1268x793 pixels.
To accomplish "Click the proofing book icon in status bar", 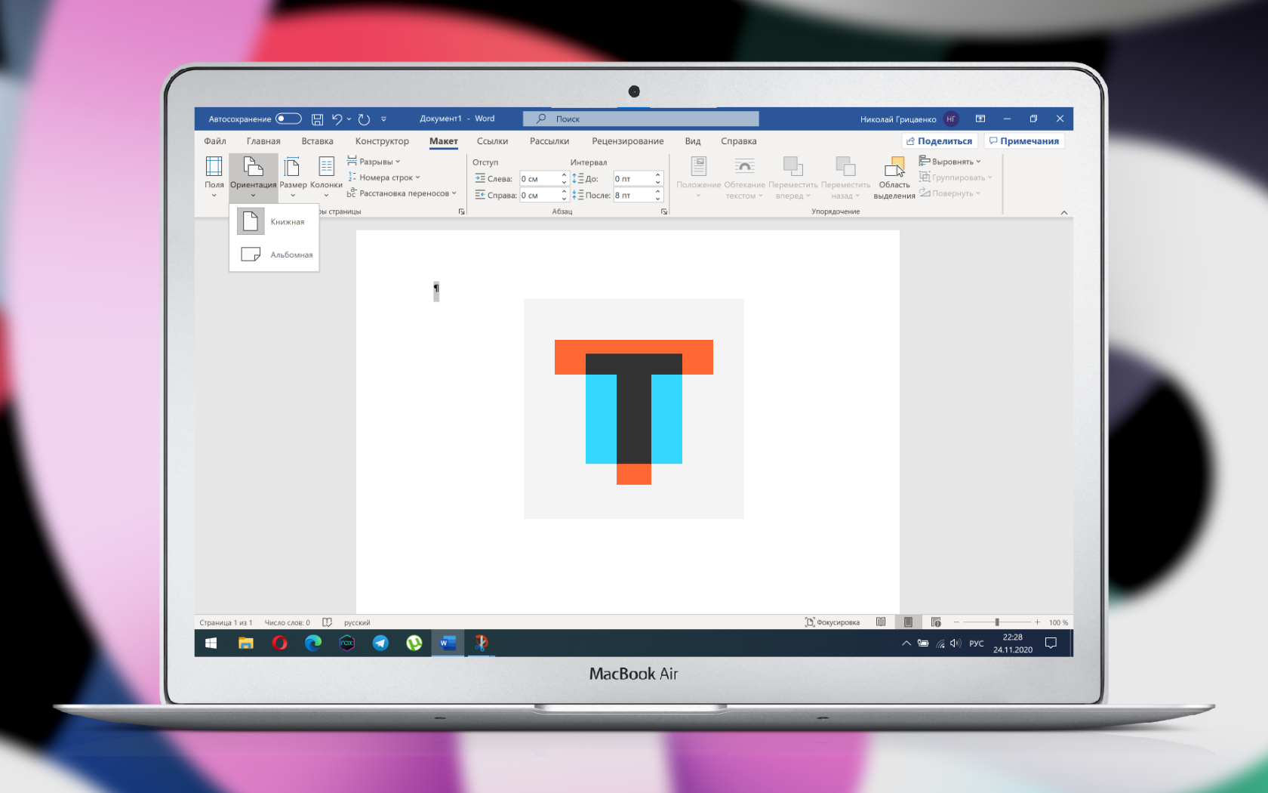I will click(327, 622).
